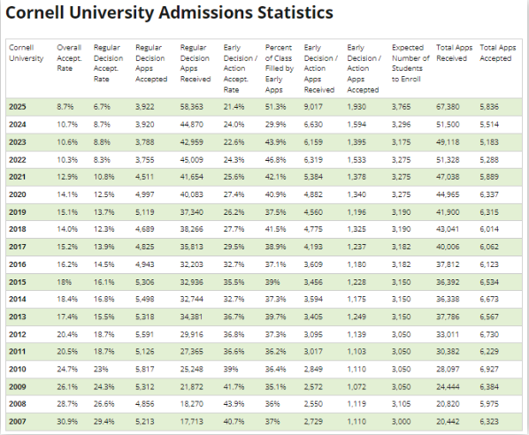Select the Expected Number of Students header
The image size is (529, 435).
click(410, 63)
